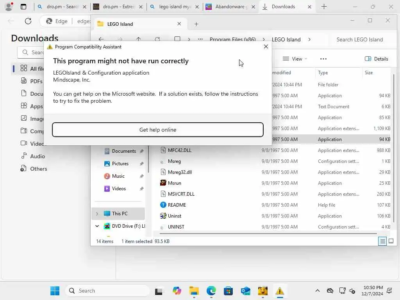Screen dimensions: 400x300
Task: Close the LEGO Island Explorer tab
Action: click(179, 24)
